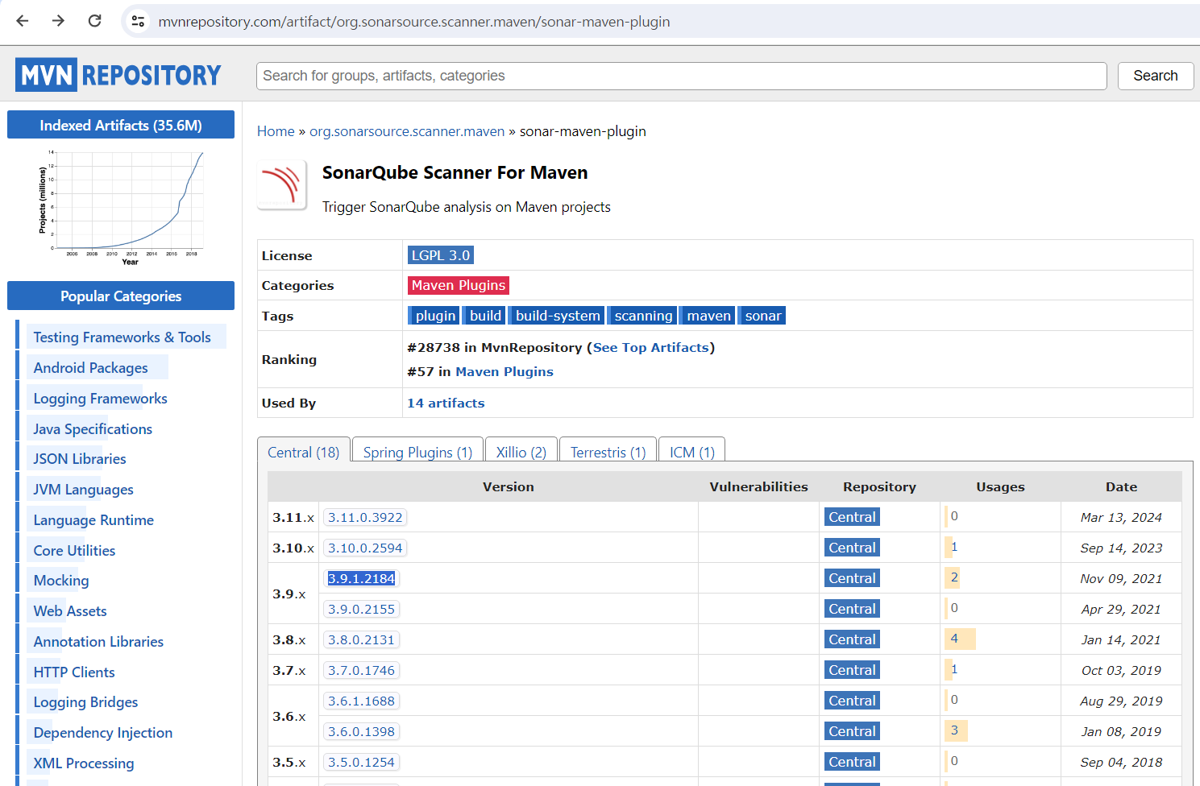Focus the browser address bar URL
The height and width of the screenshot is (786, 1200).
coord(414,22)
